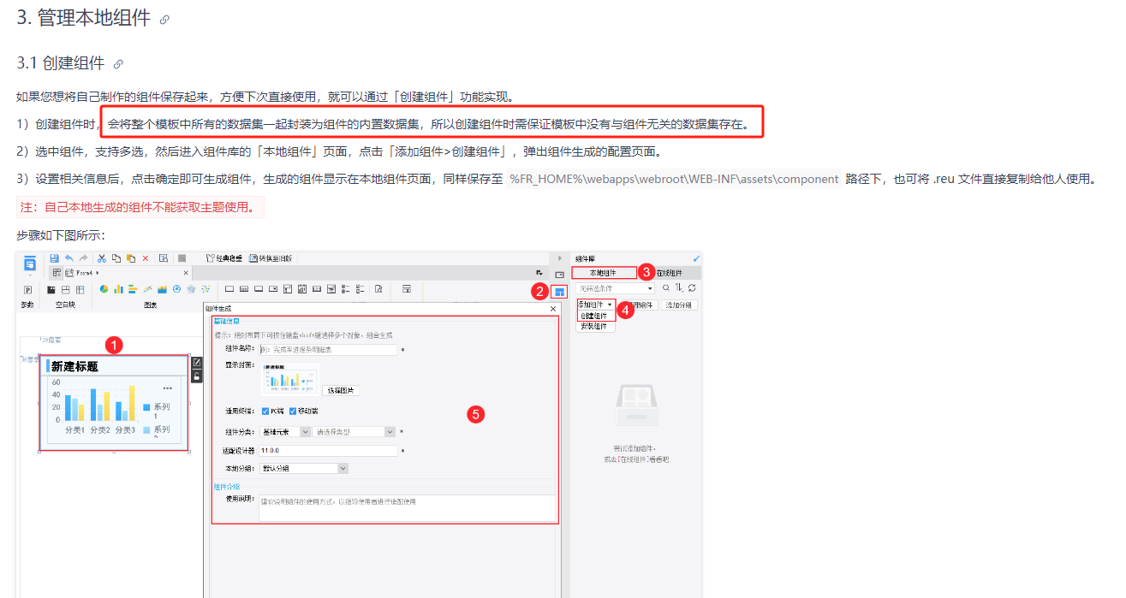The image size is (1126, 598).
Task: Click the large file menu icon
Action: tap(30, 263)
